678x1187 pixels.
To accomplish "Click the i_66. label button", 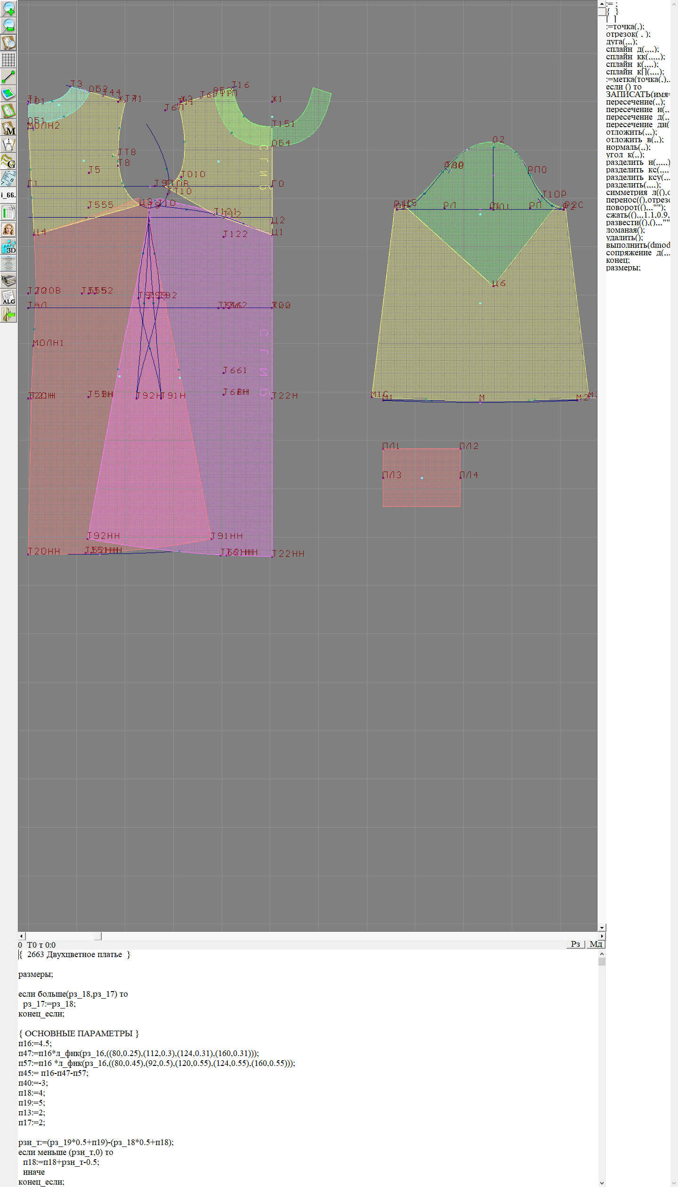I will (8, 195).
